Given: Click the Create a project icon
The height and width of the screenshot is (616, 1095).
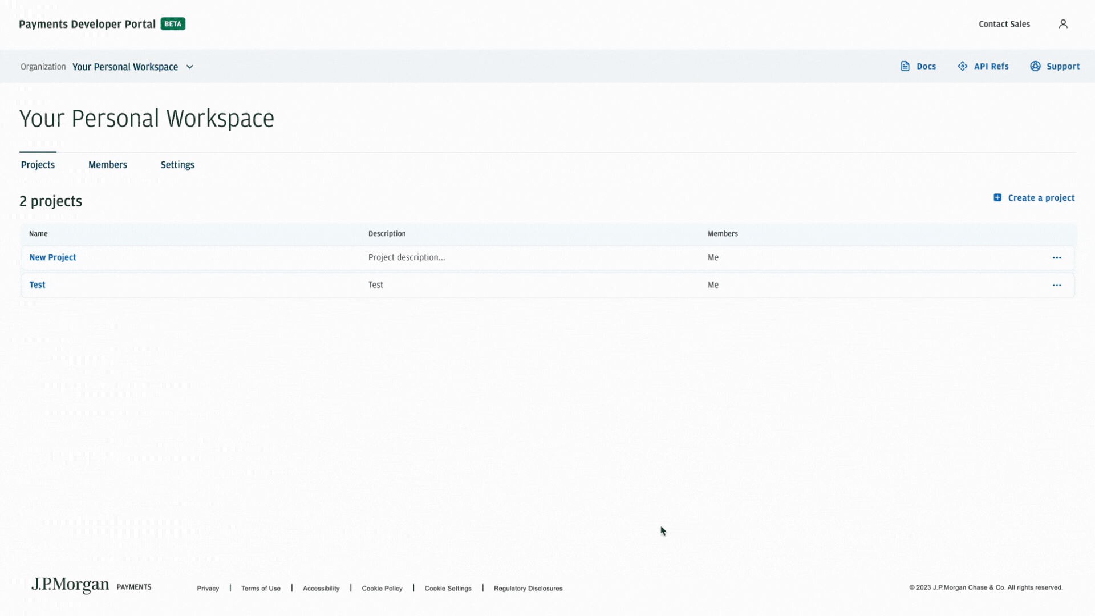Looking at the screenshot, I should (998, 198).
